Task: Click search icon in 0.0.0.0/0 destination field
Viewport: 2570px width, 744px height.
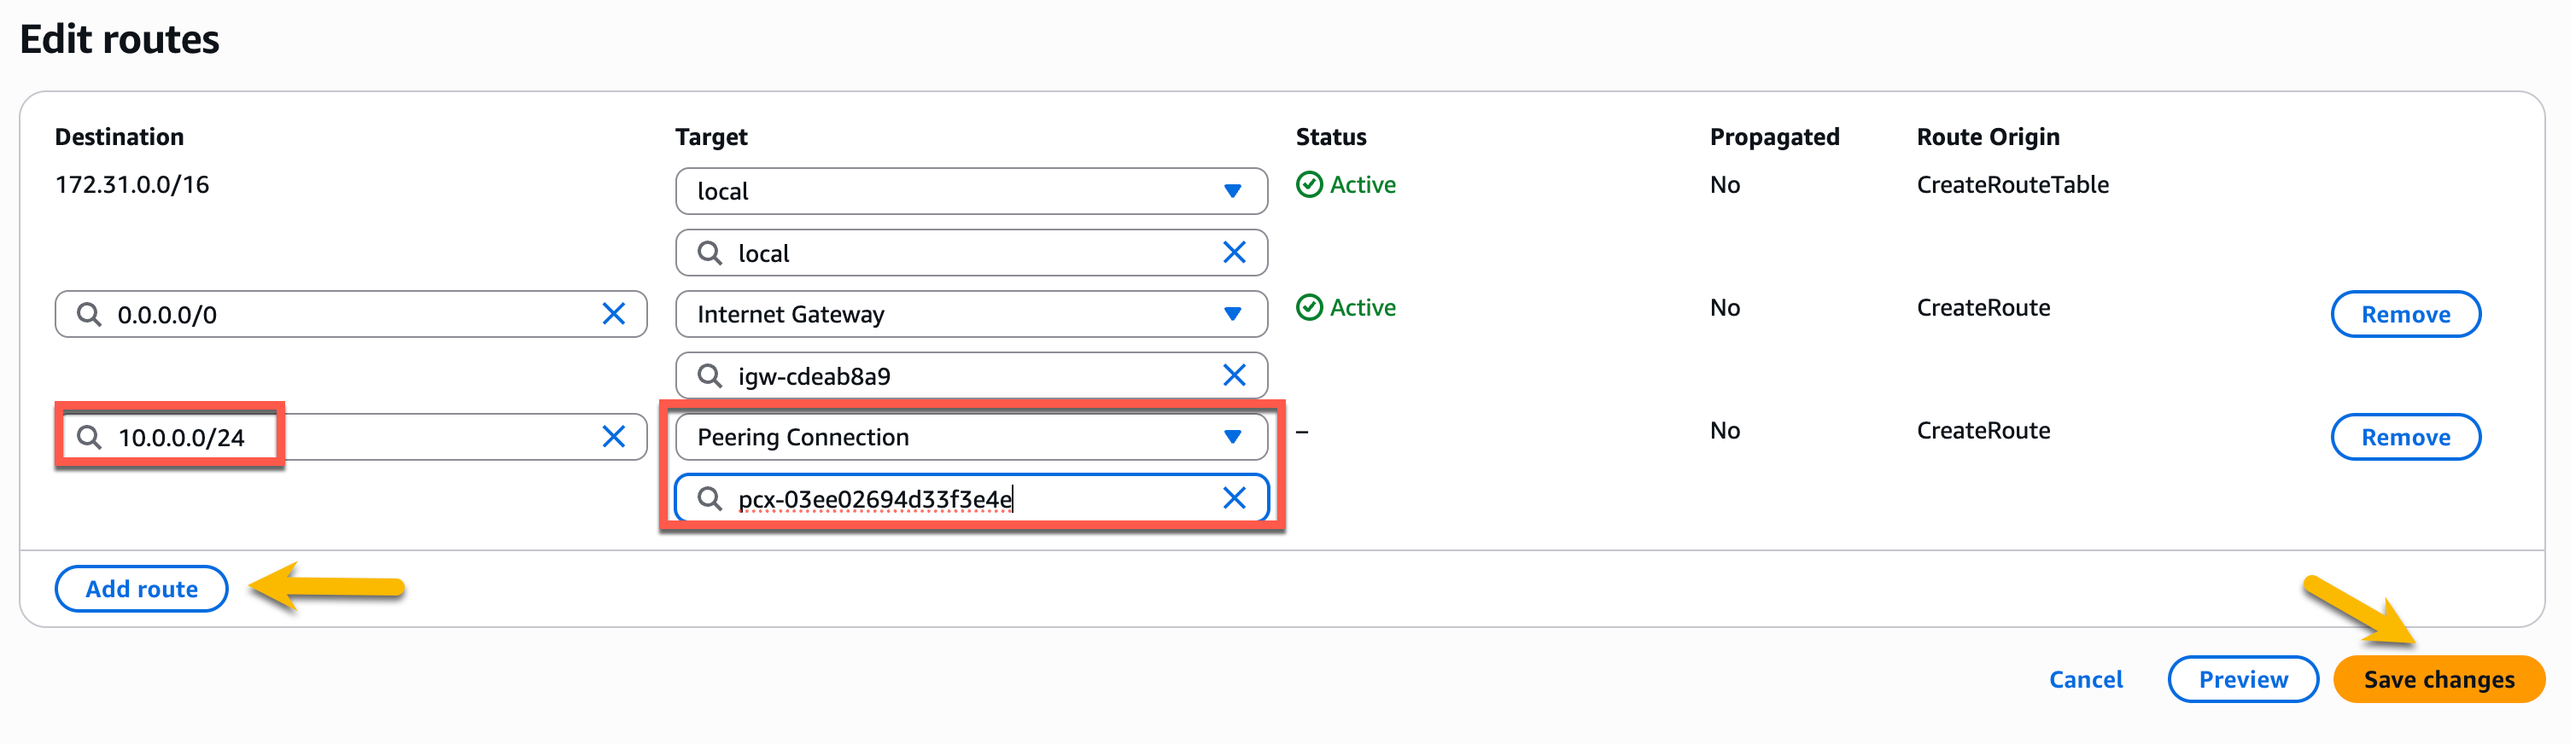Action: pyautogui.click(x=90, y=314)
